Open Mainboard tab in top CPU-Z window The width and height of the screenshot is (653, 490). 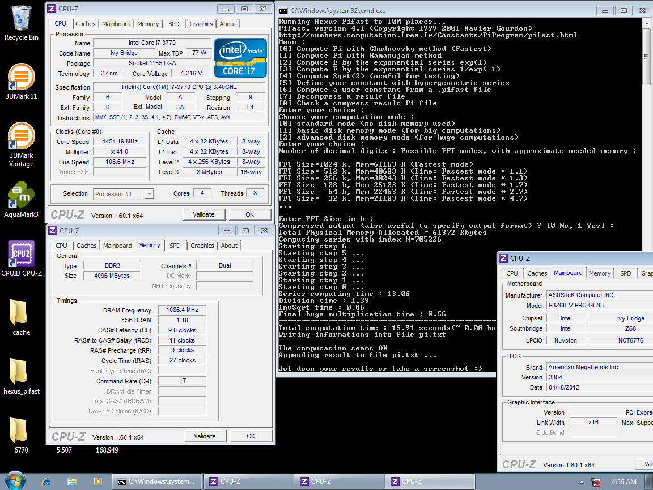(x=116, y=24)
